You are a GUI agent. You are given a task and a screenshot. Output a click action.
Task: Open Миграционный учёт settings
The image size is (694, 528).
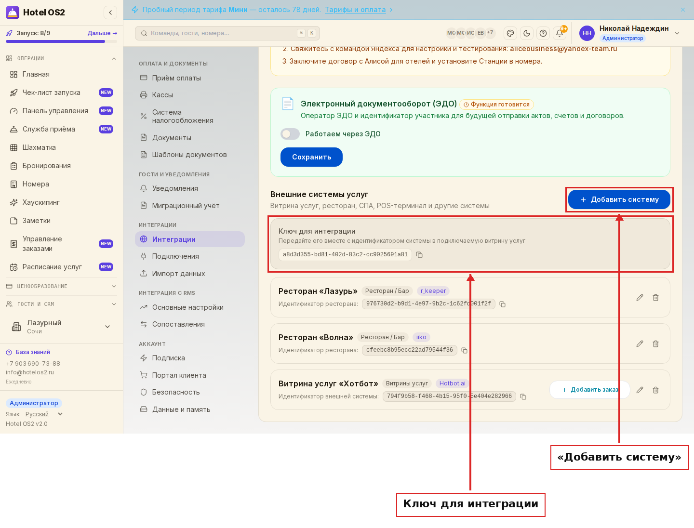pyautogui.click(x=190, y=206)
